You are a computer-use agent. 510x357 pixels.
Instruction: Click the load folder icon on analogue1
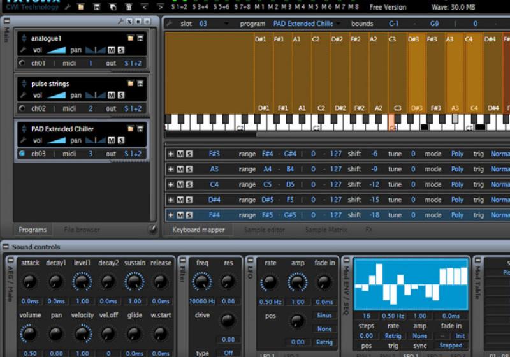click(x=130, y=39)
